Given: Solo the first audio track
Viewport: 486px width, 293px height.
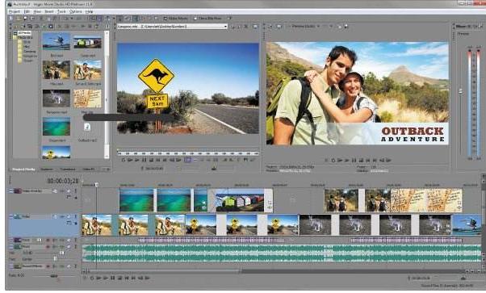Looking at the screenshot, I should (75, 240).
